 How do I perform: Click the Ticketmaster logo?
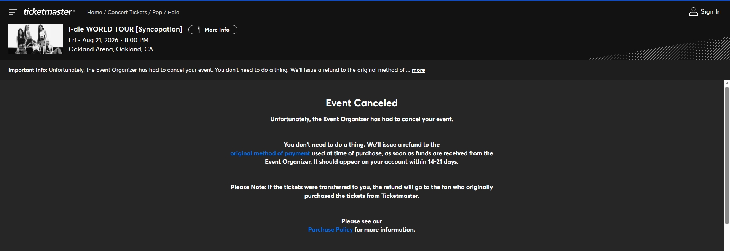[x=49, y=12]
